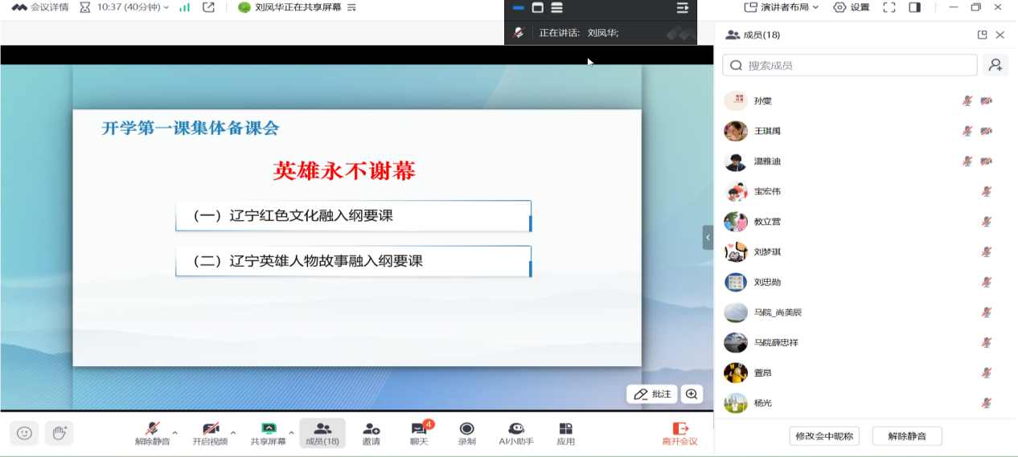Toggle the 成员(18) members panel
Viewport: 1018px width, 457px height.
coord(322,433)
